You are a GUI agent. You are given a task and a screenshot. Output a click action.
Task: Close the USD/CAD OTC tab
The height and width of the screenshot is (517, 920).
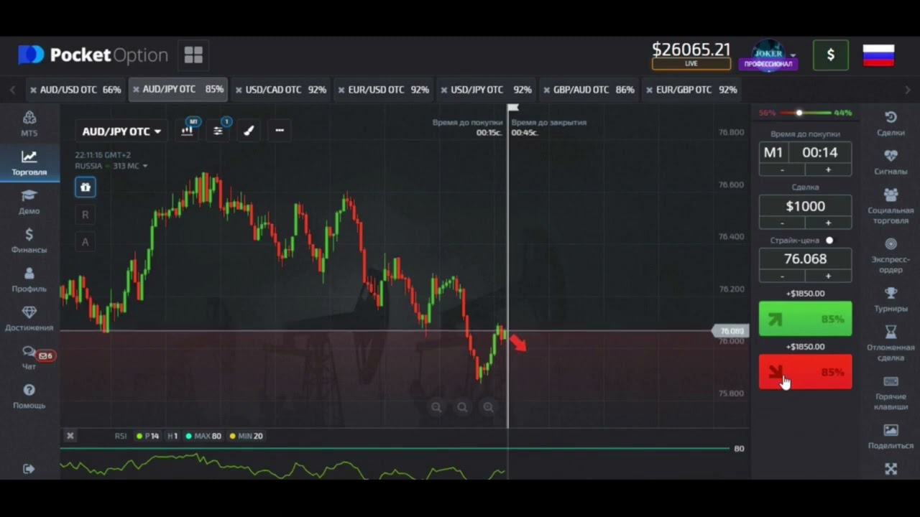tap(239, 90)
